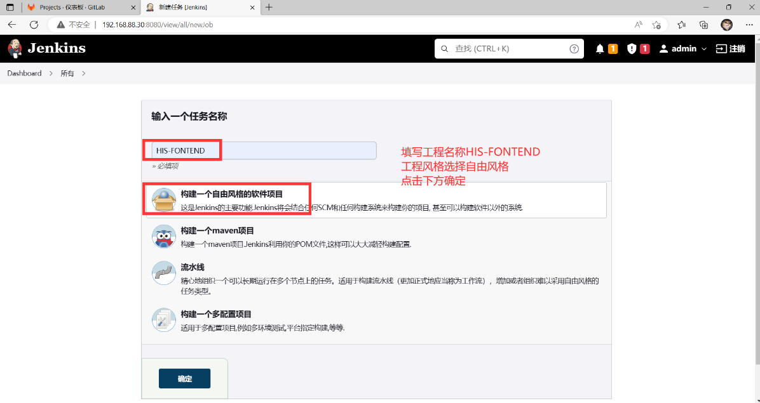Go to Dashboard breadcrumb
Viewport: 760px width, 403px height.
click(x=24, y=74)
